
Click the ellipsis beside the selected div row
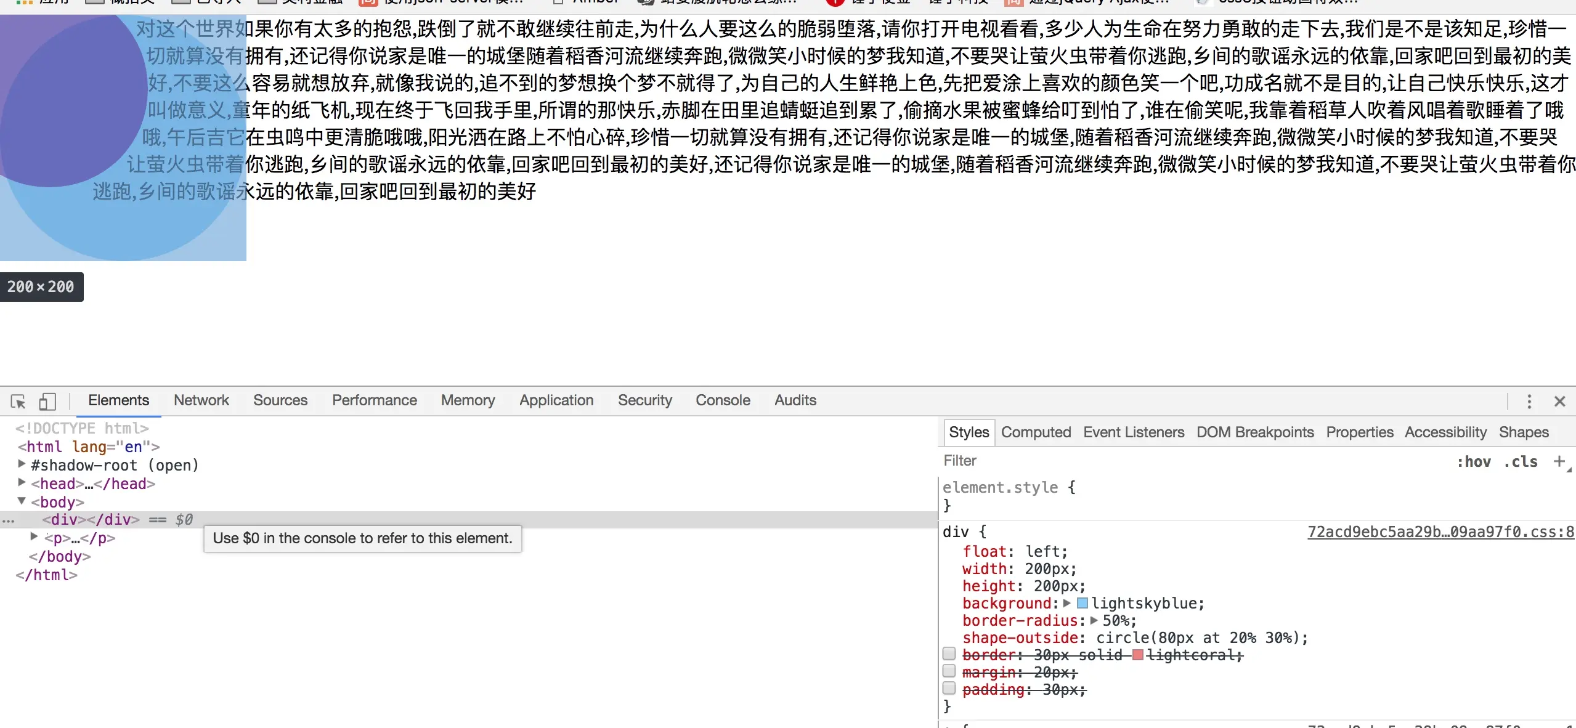pyautogui.click(x=8, y=520)
